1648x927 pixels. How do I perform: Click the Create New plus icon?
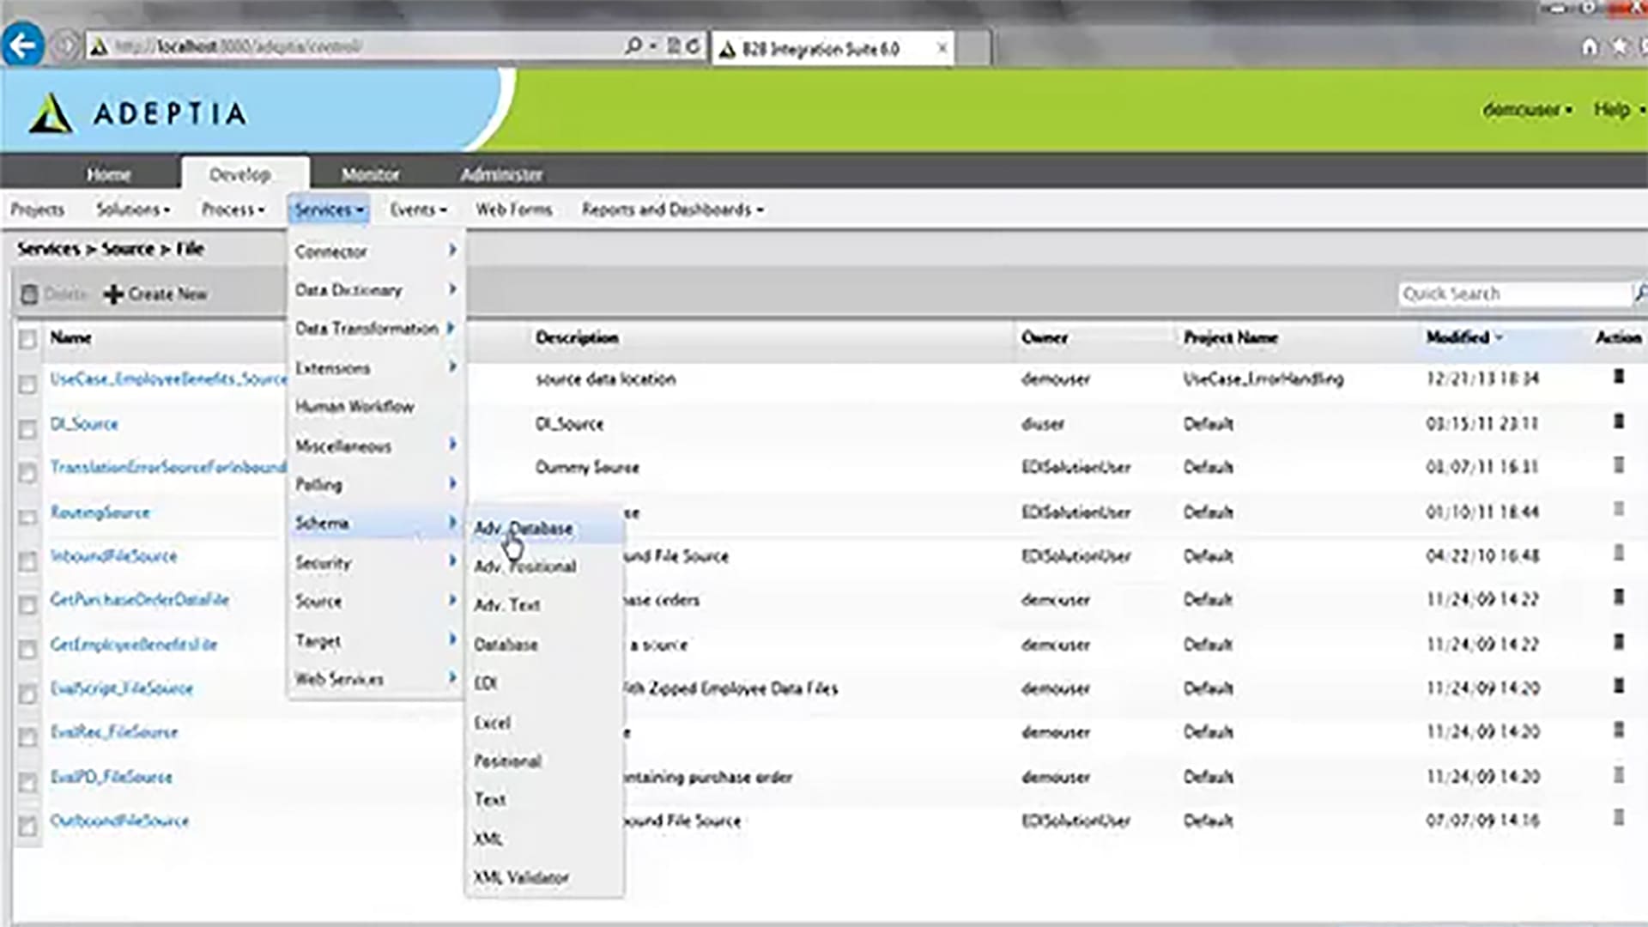(x=112, y=294)
